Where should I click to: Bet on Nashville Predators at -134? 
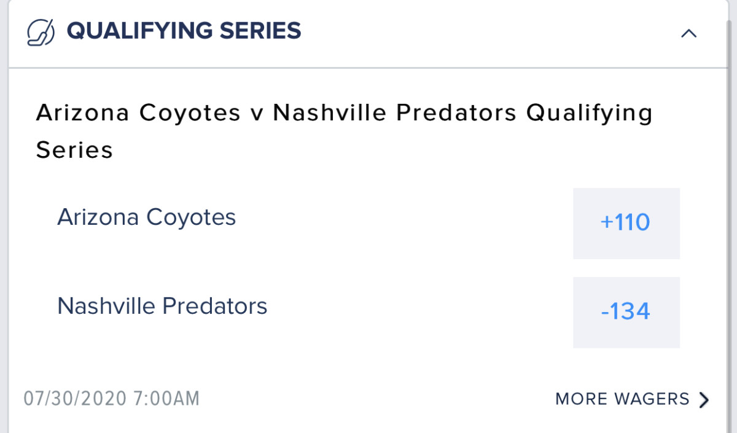pyautogui.click(x=626, y=312)
